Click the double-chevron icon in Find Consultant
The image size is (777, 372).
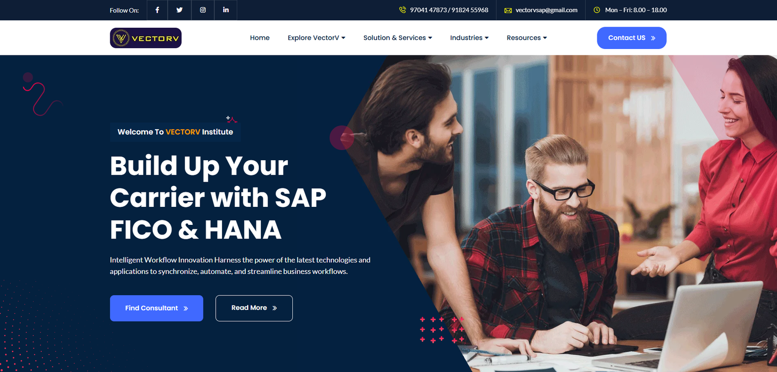coord(186,308)
